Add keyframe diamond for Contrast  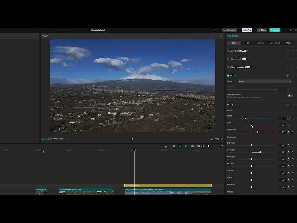[x=293, y=152]
